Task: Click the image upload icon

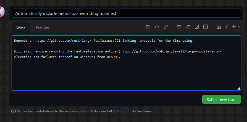Action: pyautogui.click(x=219, y=27)
